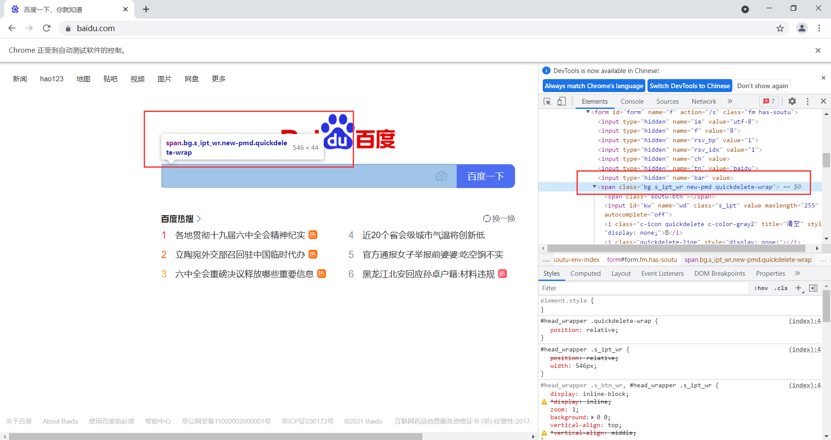Open the Layout tab

pos(621,274)
